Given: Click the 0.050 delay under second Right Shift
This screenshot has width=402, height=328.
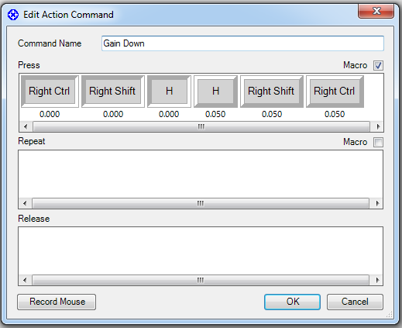Looking at the screenshot, I should click(272, 114).
